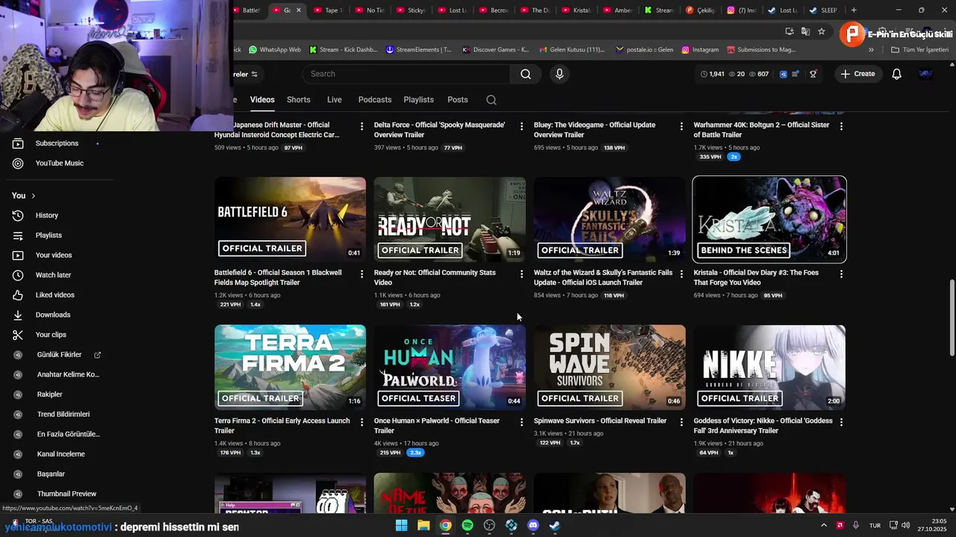Viewport: 956px width, 537px height.
Task: Open Steam from the taskbar
Action: click(555, 525)
